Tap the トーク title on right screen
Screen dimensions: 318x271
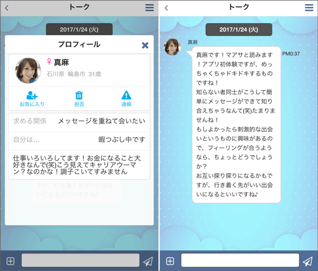pos(239,7)
